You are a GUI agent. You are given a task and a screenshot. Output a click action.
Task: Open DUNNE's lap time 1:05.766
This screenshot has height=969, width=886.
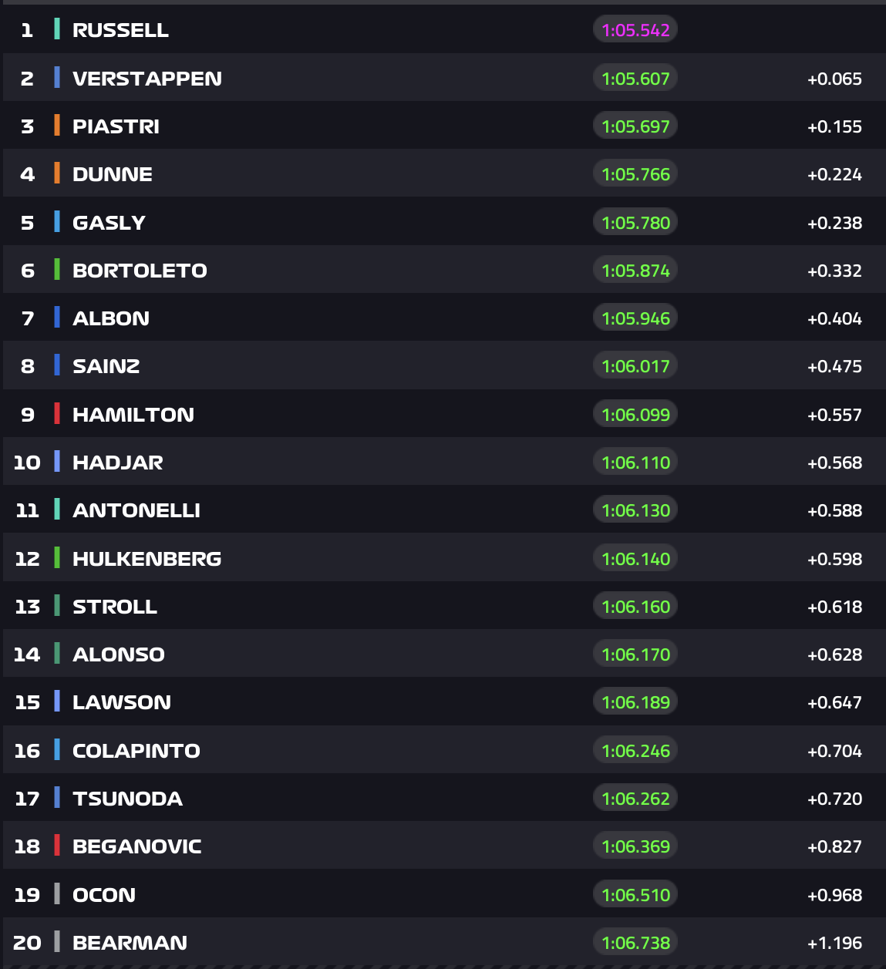635,174
